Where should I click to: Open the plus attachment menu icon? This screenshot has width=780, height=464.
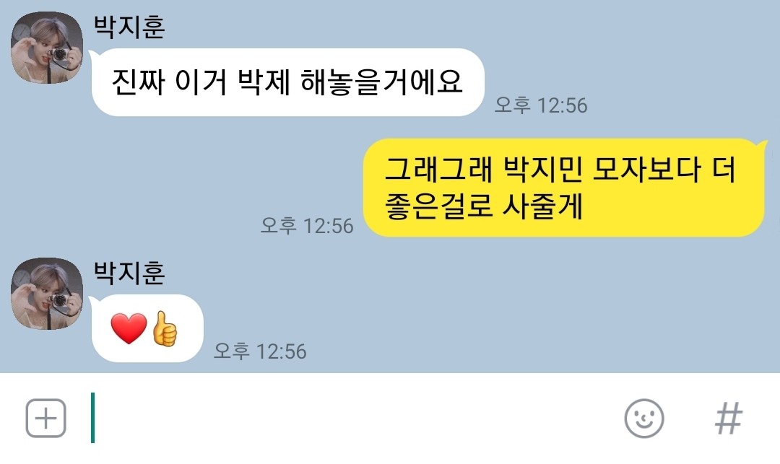click(x=45, y=418)
